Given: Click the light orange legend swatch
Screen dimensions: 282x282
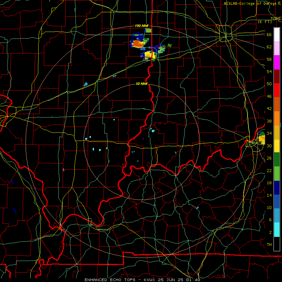Looking at the screenshot, I should (x=277, y=118).
